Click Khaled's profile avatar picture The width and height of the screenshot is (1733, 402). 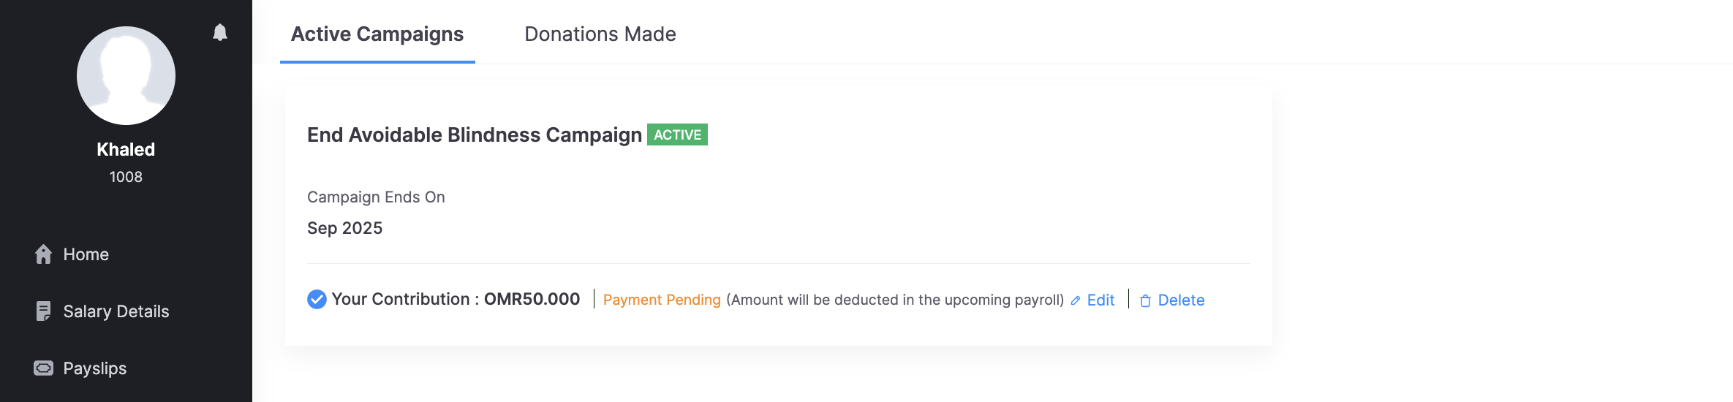click(x=126, y=76)
